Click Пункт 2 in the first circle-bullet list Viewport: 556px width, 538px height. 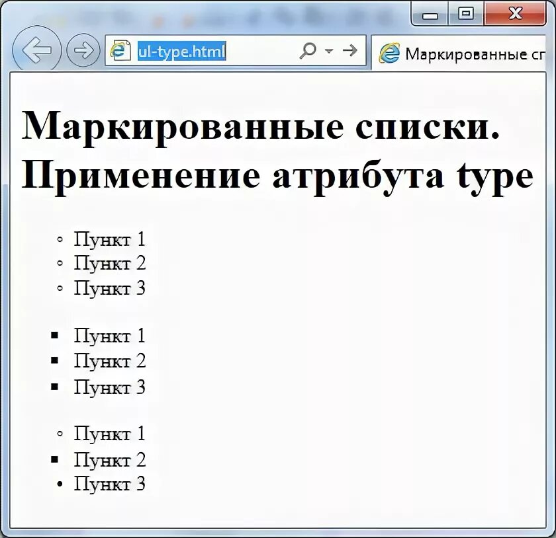110,263
